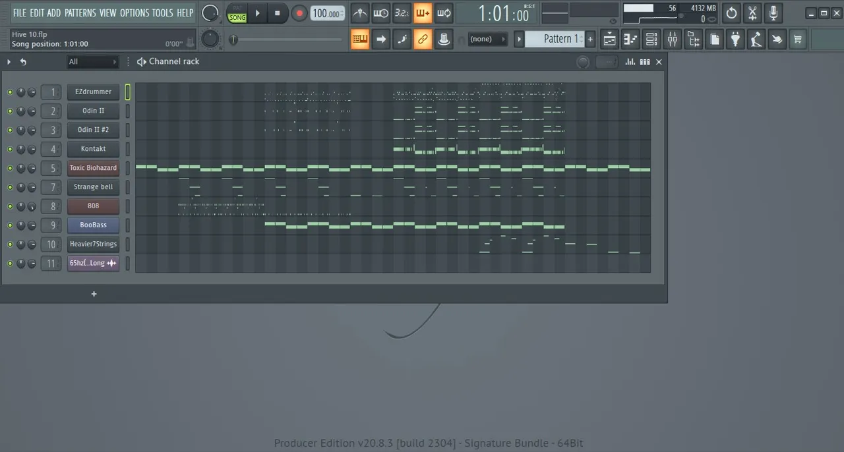Open mixer track selector for BooBass
844x452 pixels.
pyautogui.click(x=51, y=225)
